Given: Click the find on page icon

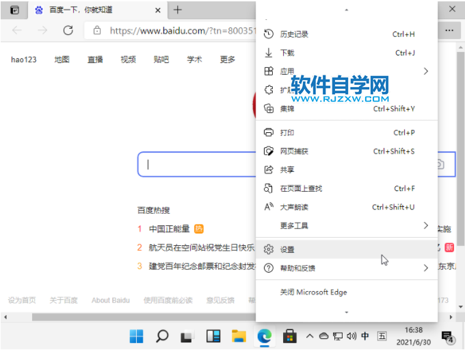Looking at the screenshot, I should [x=268, y=188].
